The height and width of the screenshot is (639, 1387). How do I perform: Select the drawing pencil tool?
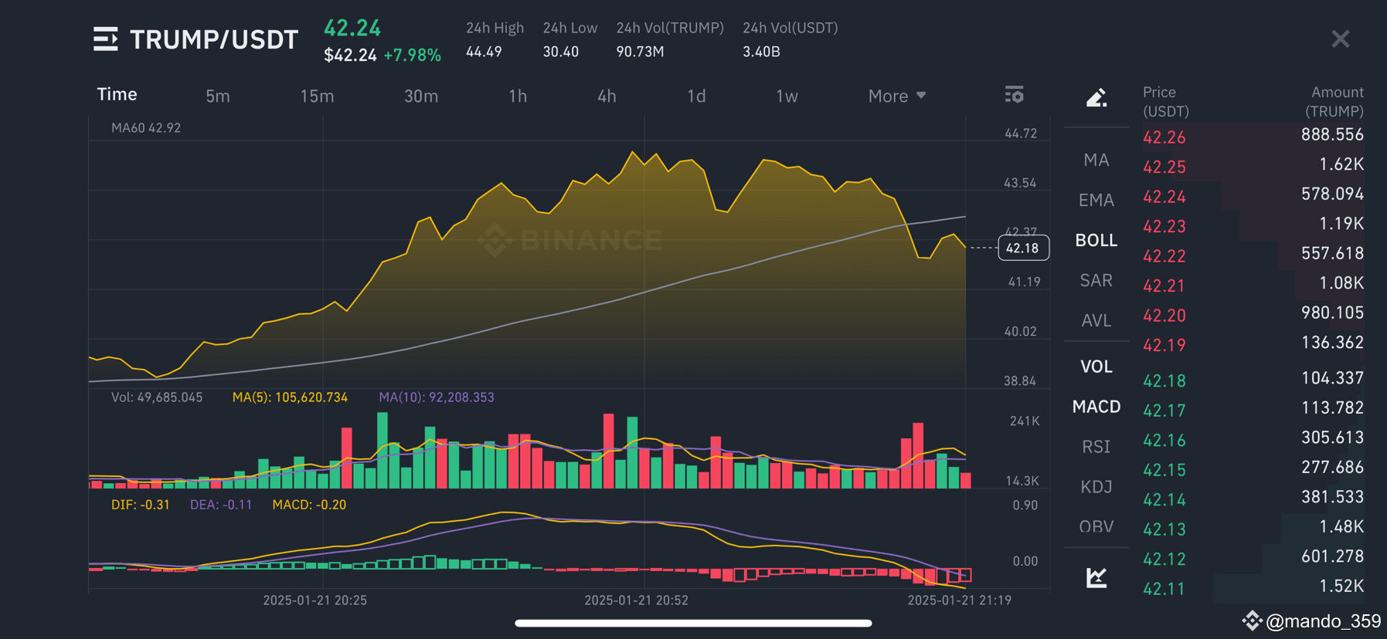(x=1096, y=97)
